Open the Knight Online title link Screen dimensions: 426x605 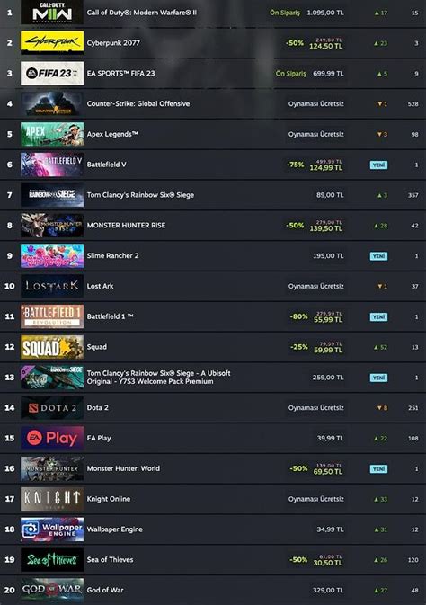pos(109,499)
